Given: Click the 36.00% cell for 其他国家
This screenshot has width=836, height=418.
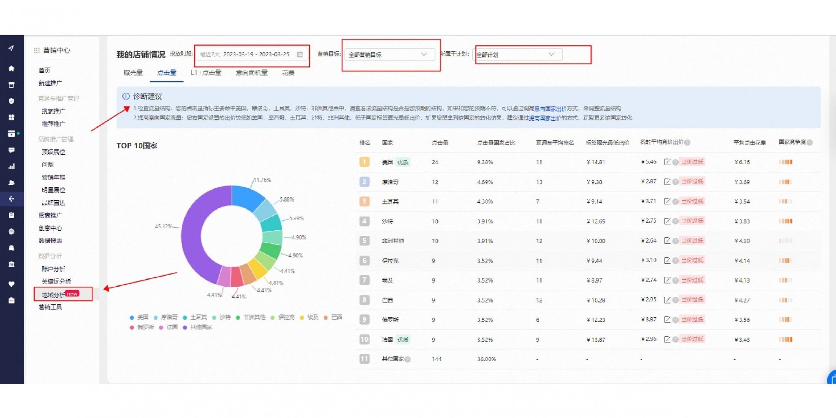Looking at the screenshot, I should coord(487,359).
